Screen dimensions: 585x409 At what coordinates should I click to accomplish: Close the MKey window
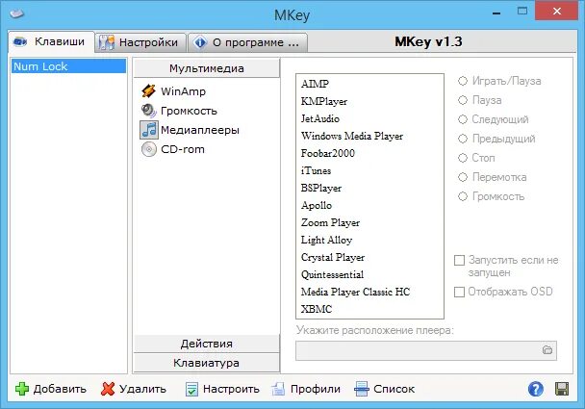tap(557, 12)
